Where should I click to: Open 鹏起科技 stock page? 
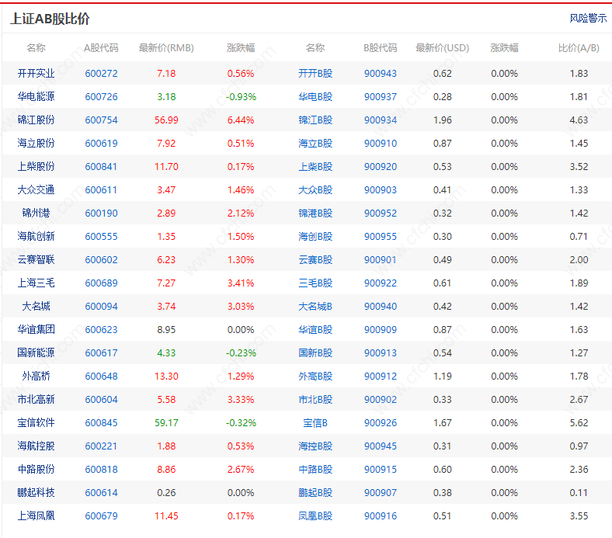click(36, 493)
